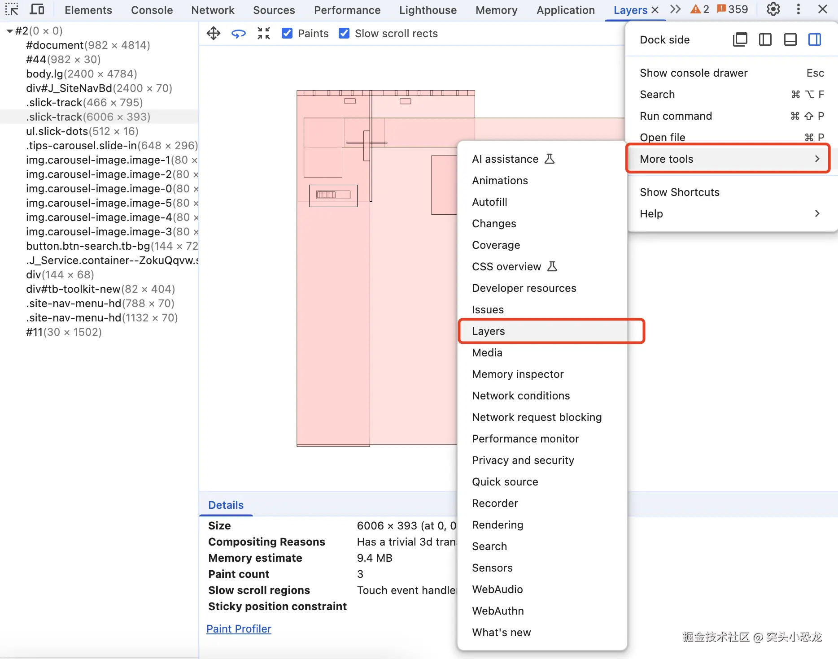Viewport: 838px width, 659px height.
Task: Open the Animations tool
Action: [x=542, y=181]
